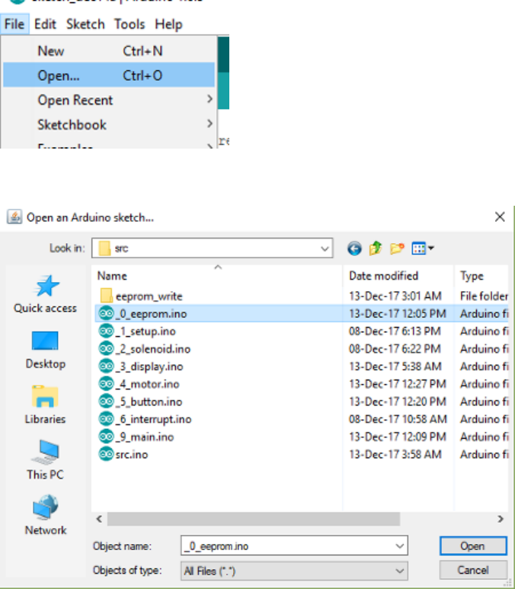Click the scroll right arrow
The image size is (515, 589).
[501, 519]
